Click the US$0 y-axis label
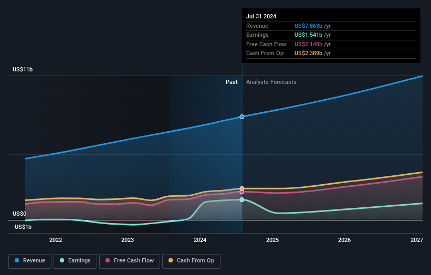This screenshot has width=431, height=275. pos(19,214)
